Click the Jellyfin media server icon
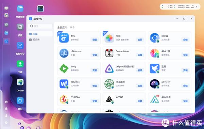The height and width of the screenshot is (129, 204). pos(109,68)
